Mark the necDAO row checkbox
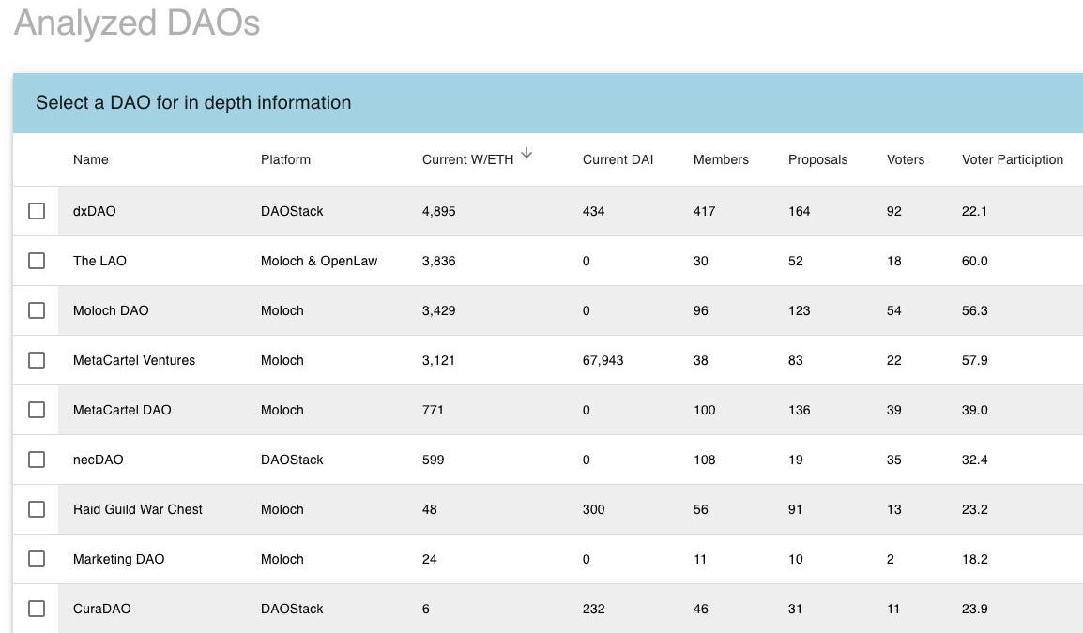 (37, 460)
